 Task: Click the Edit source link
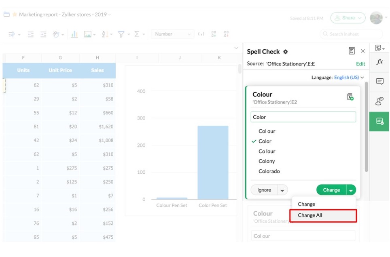(360, 64)
